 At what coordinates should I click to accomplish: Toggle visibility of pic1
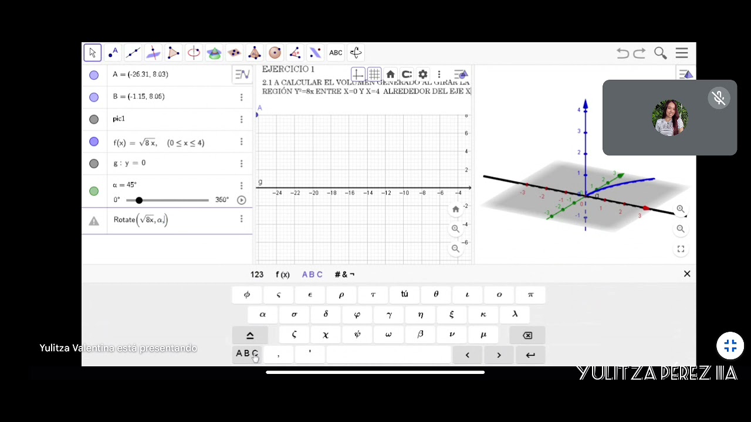point(94,120)
